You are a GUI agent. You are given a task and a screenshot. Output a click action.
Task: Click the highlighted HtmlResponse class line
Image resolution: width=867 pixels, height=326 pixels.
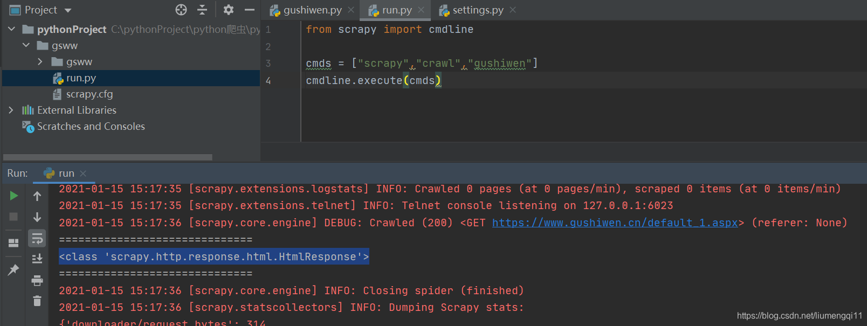coord(214,256)
